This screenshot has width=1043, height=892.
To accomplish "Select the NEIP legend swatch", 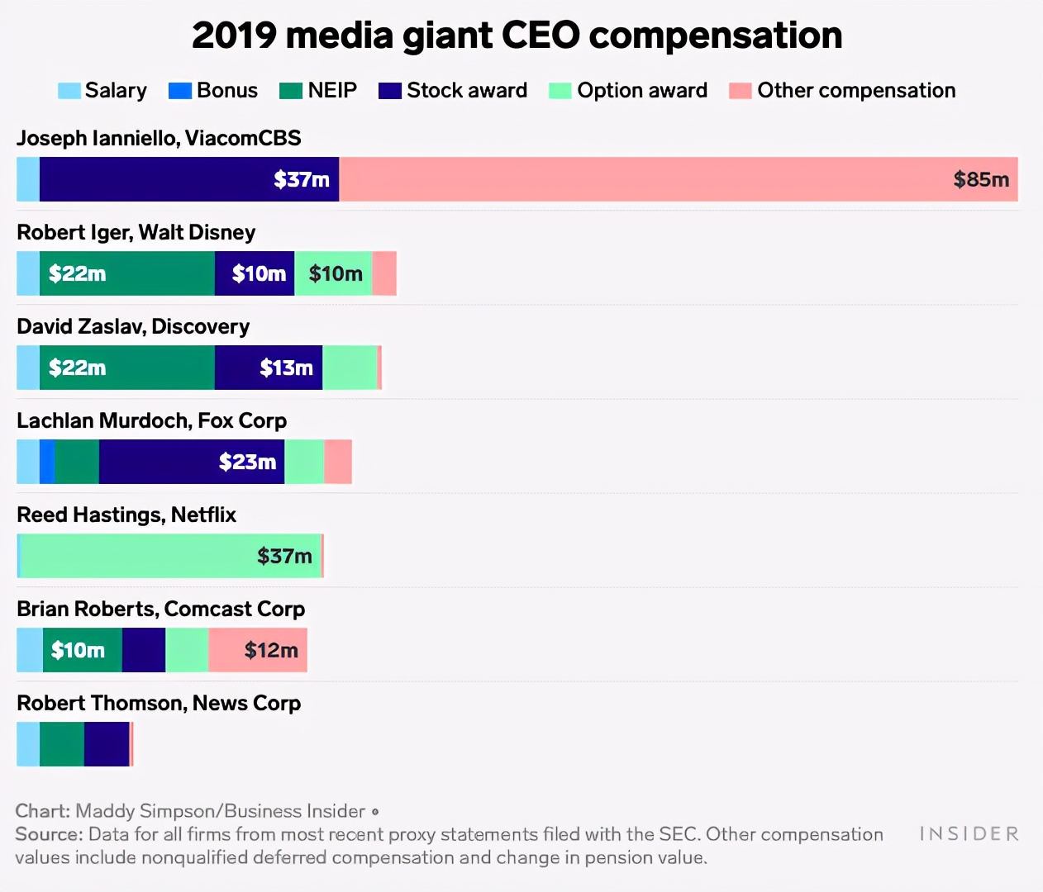I will (291, 91).
